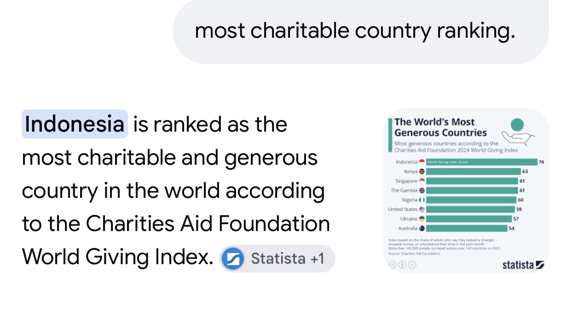The image size is (567, 312).
Task: Click the Ukraine flag icon in chart
Action: 422,219
